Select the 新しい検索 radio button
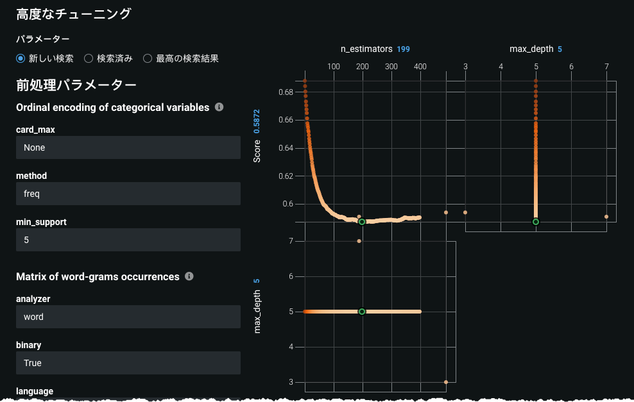The width and height of the screenshot is (634, 402). (21, 58)
